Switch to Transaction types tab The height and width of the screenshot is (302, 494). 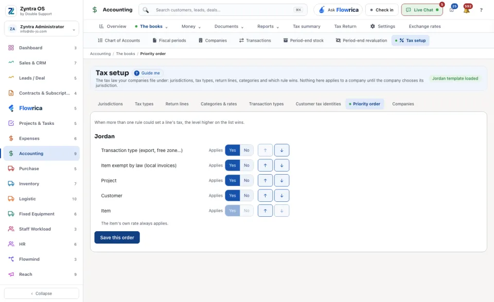[x=266, y=104]
